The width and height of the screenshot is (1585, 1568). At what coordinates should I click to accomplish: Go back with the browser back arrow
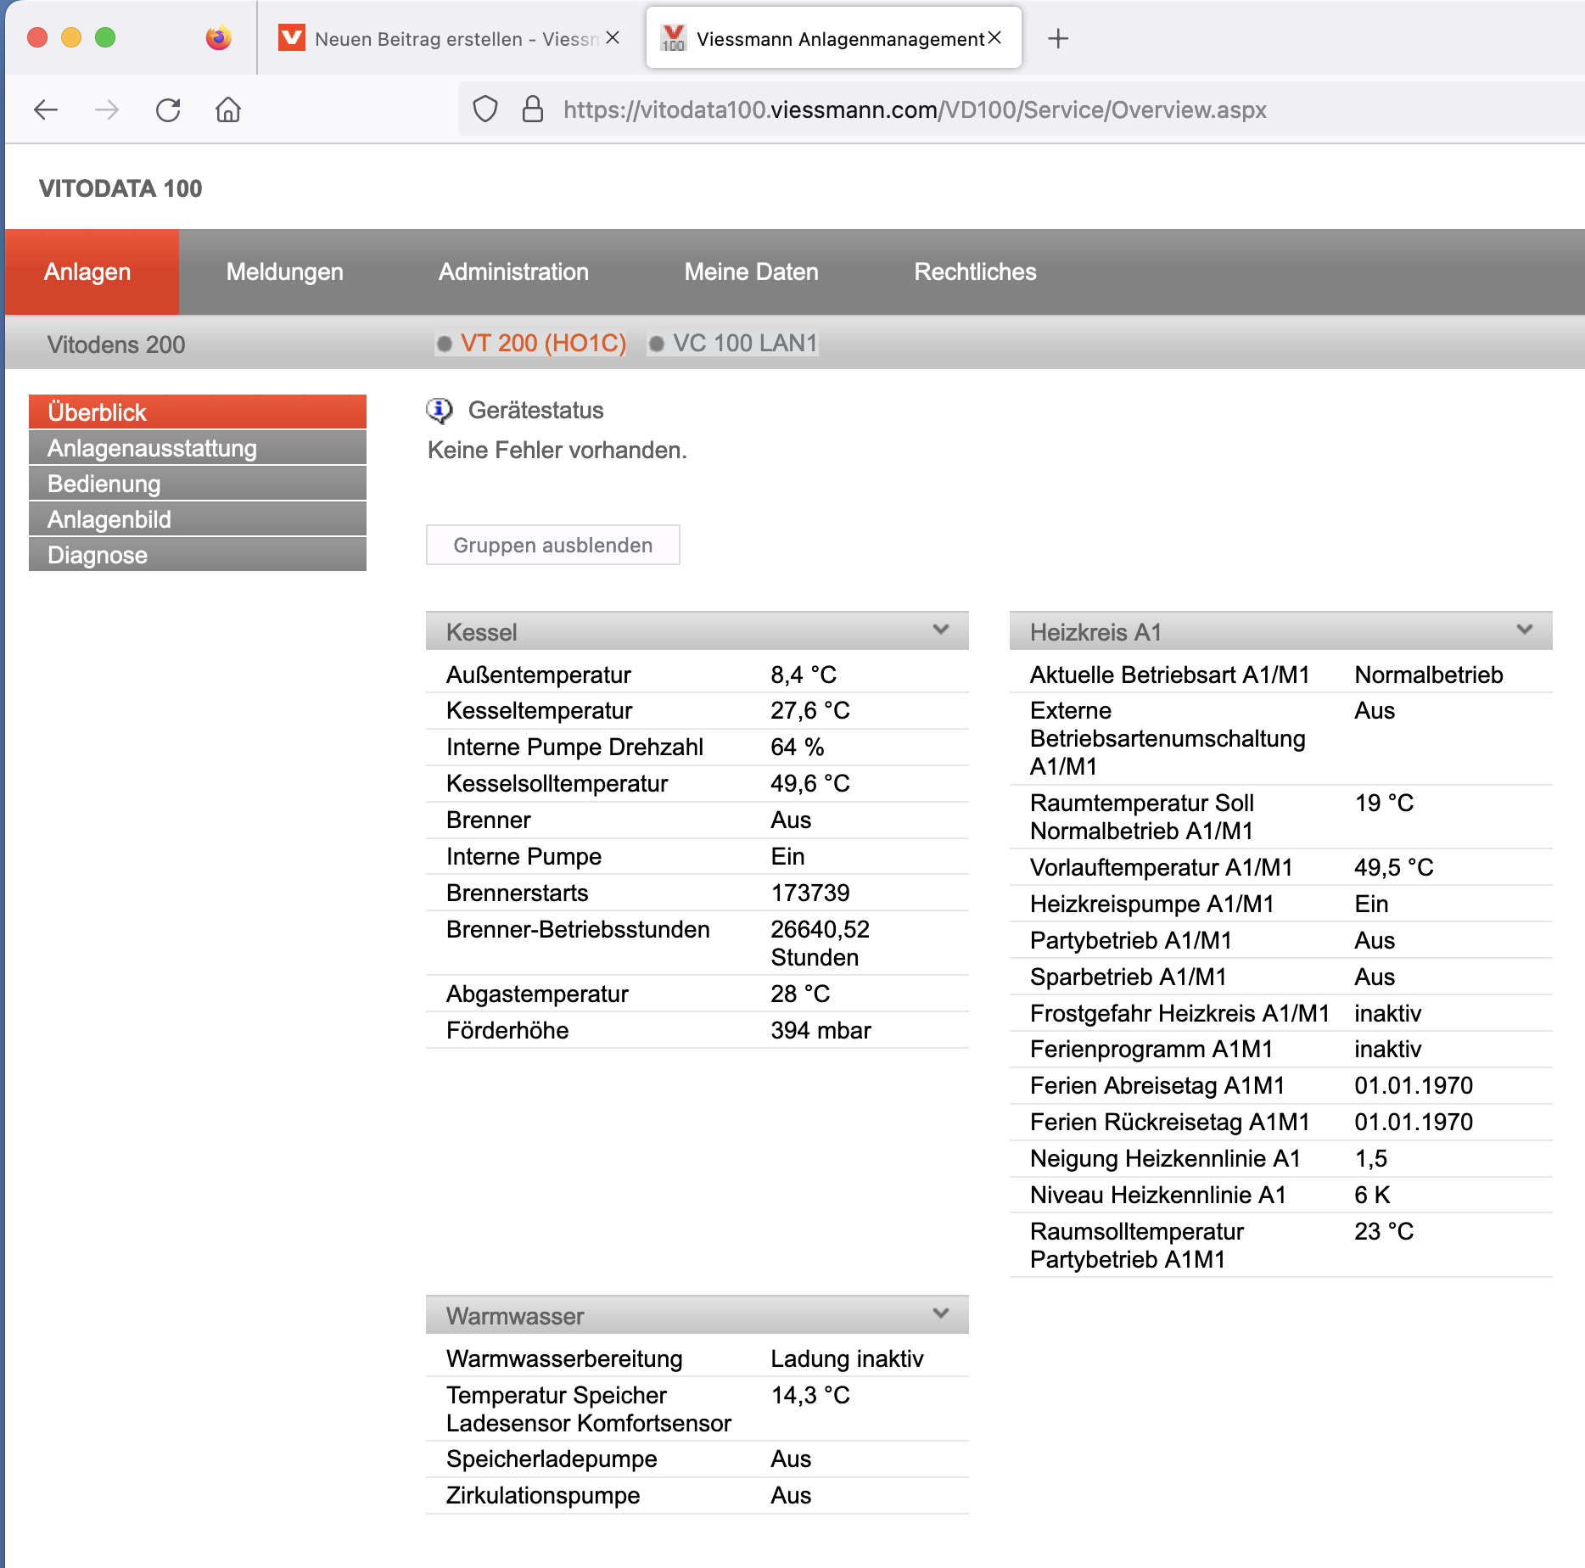46,109
